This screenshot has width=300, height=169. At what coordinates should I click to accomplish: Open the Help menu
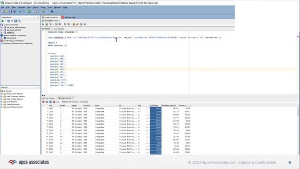coord(65,8)
